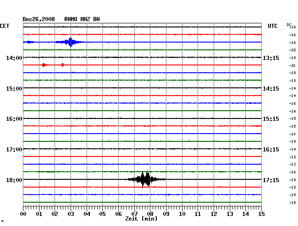Click minute tick label 08
Viewport: 298px width, 226px height.
coord(150,214)
